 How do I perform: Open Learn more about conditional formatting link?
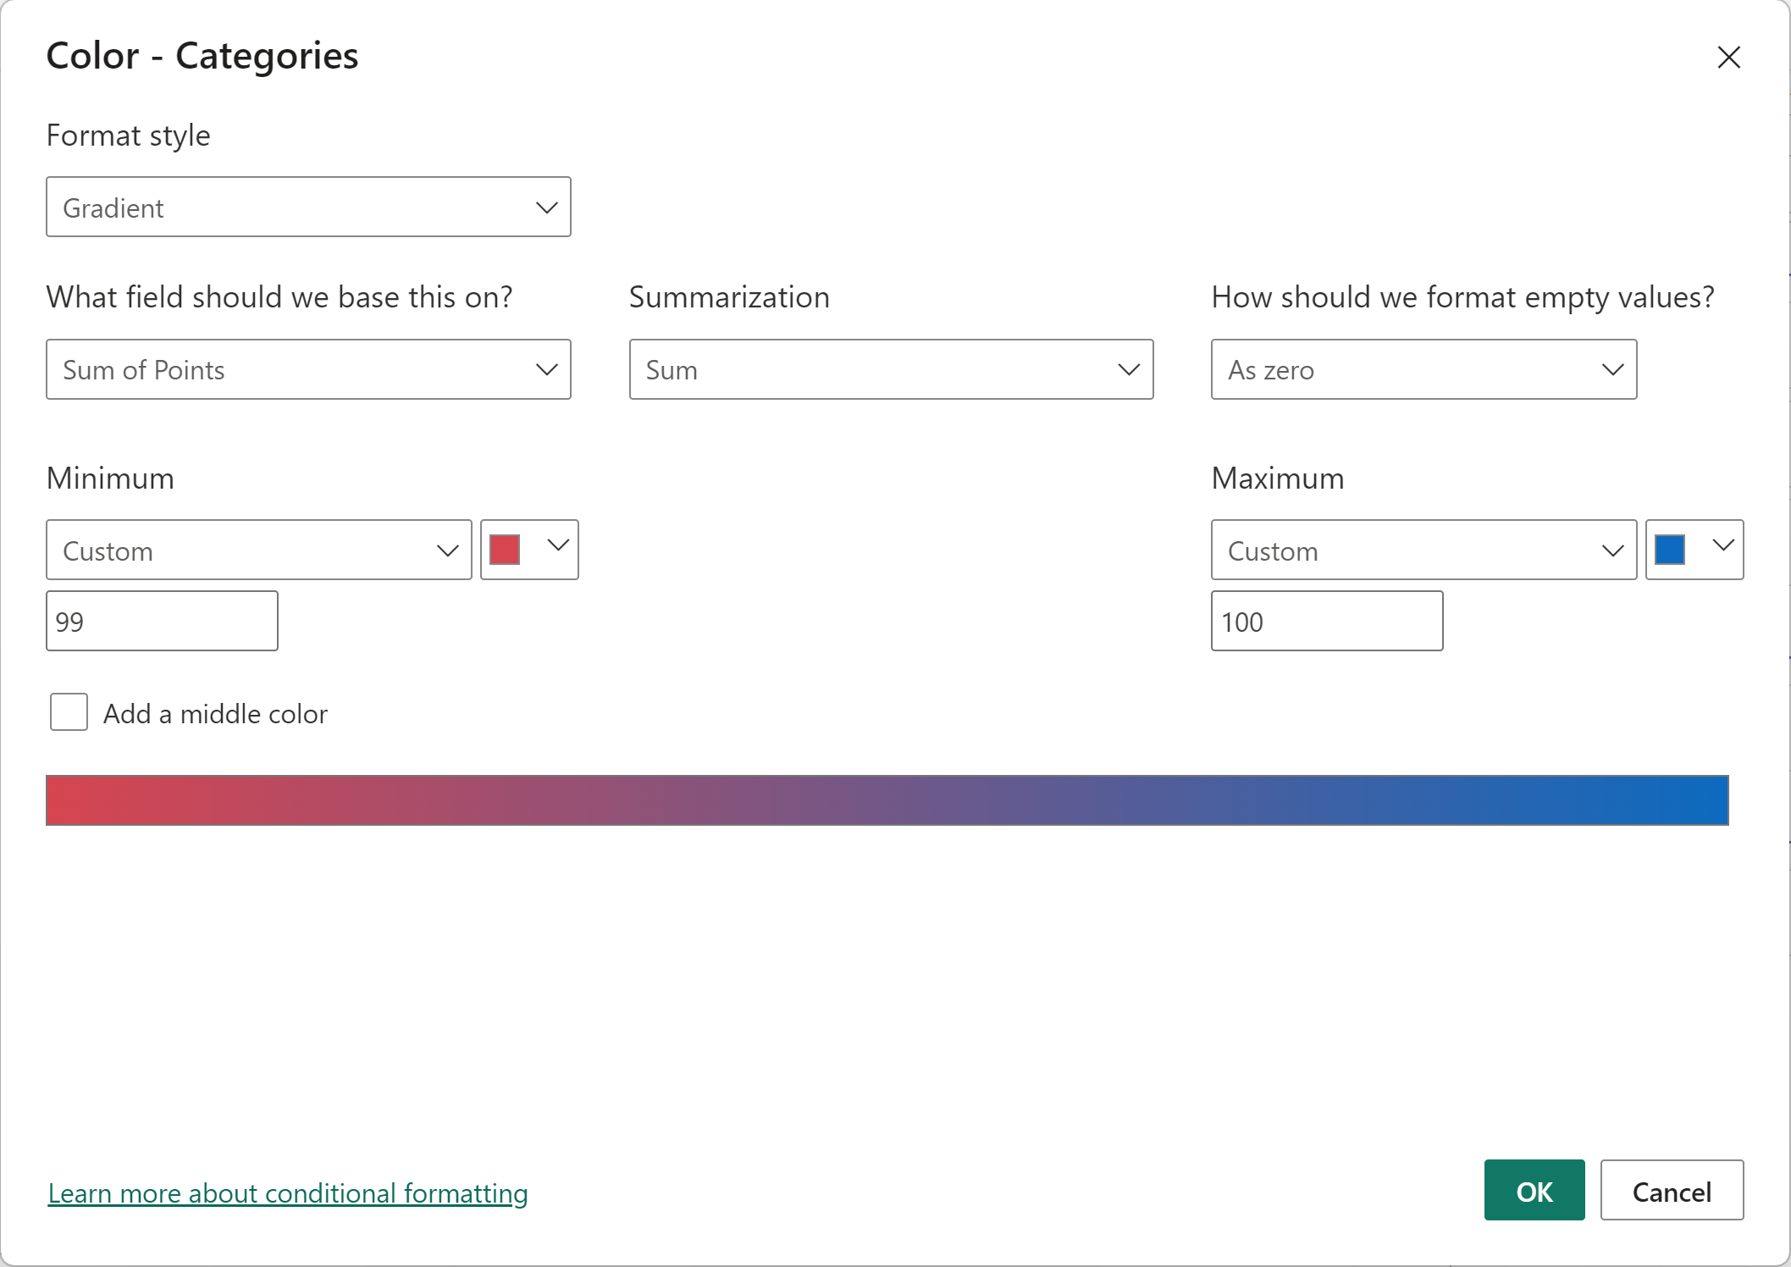[288, 1192]
